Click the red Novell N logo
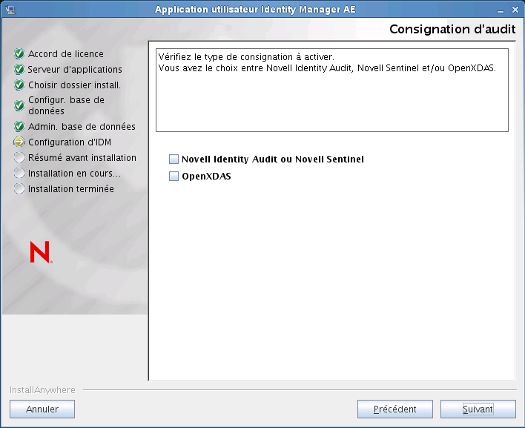This screenshot has height=428, width=525. pos(41,252)
